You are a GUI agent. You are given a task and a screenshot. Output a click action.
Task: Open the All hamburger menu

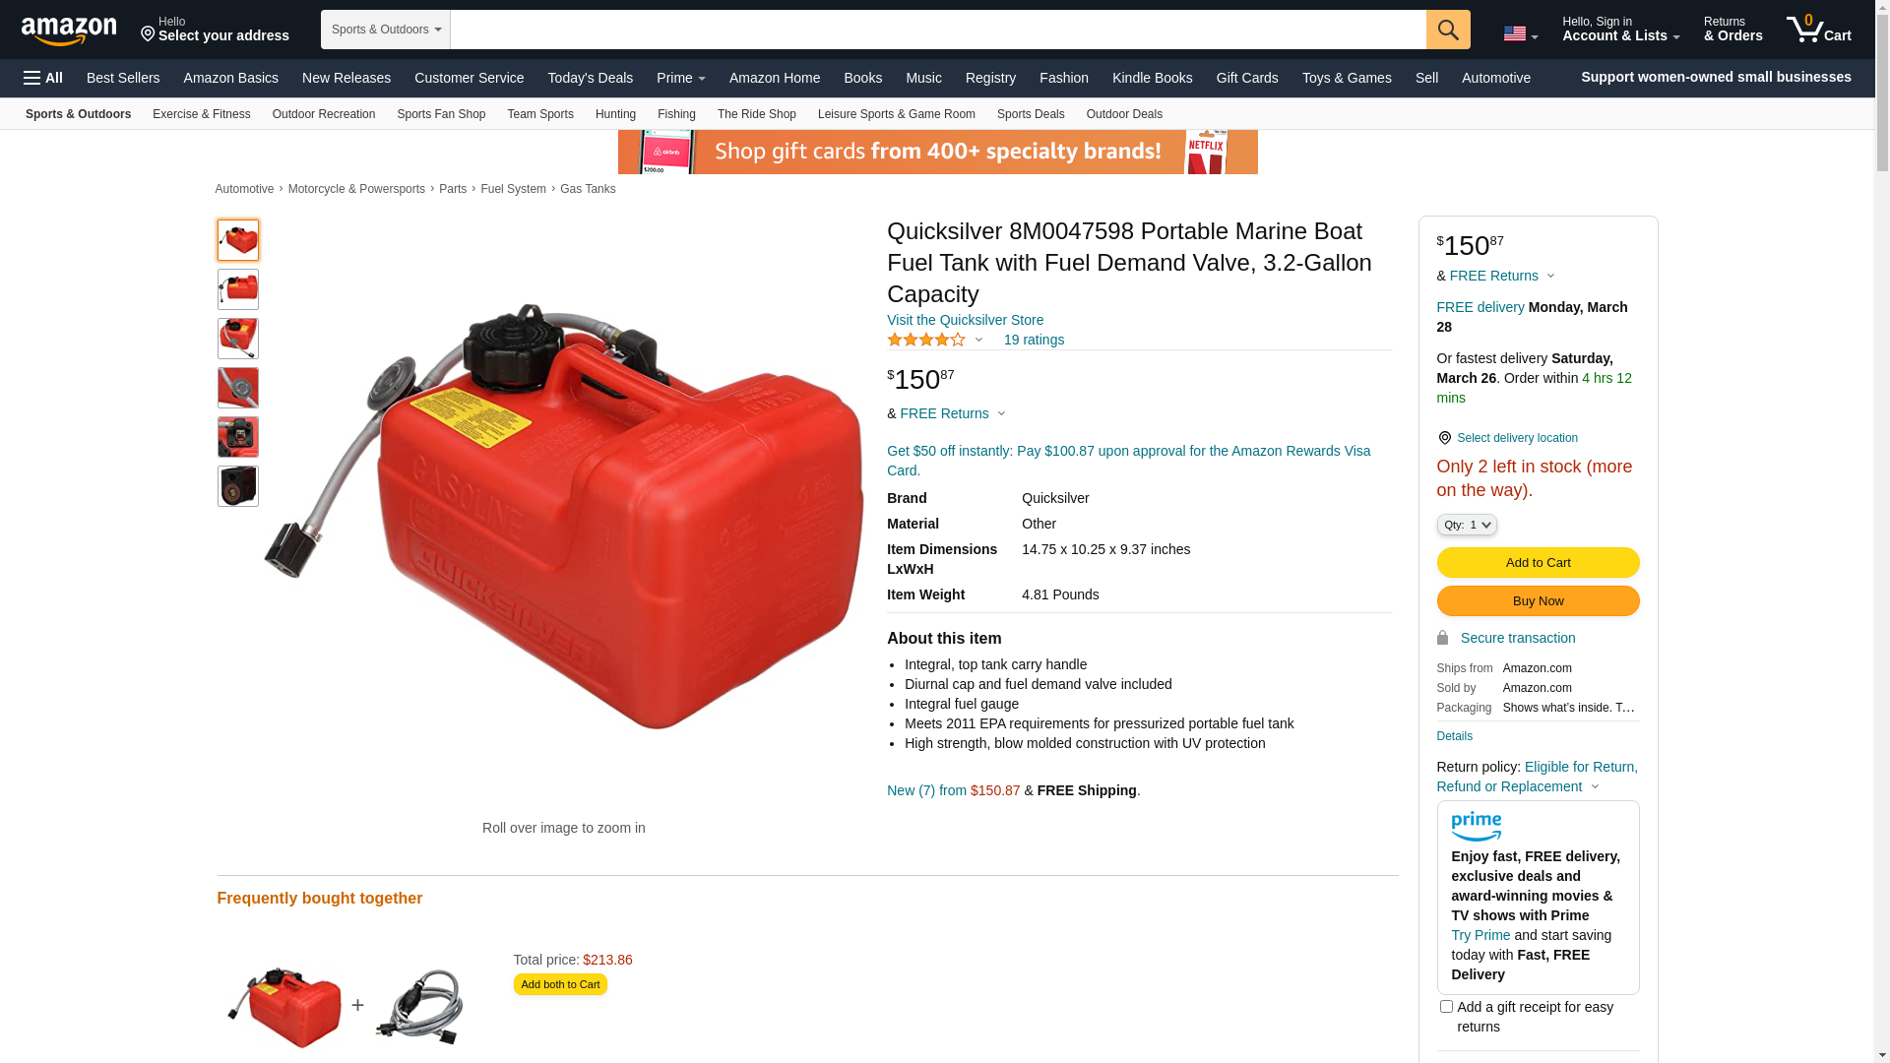pyautogui.click(x=43, y=78)
